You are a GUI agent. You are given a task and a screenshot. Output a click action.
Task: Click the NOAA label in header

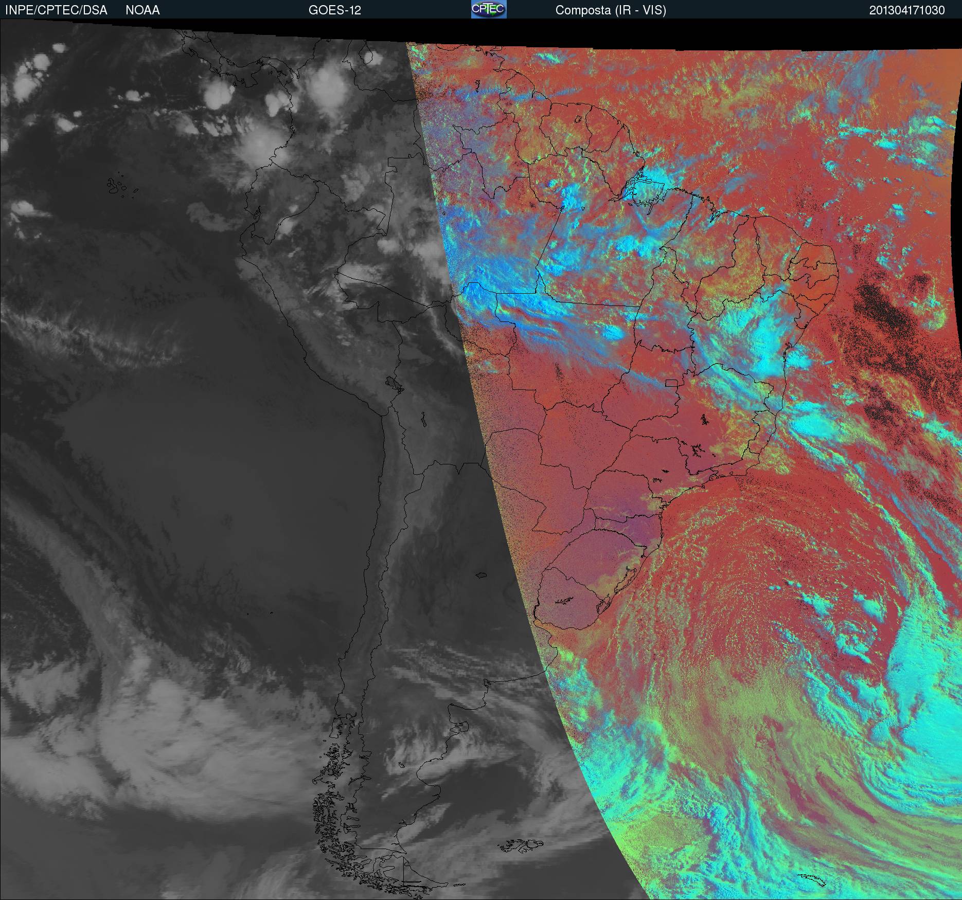[x=142, y=10]
